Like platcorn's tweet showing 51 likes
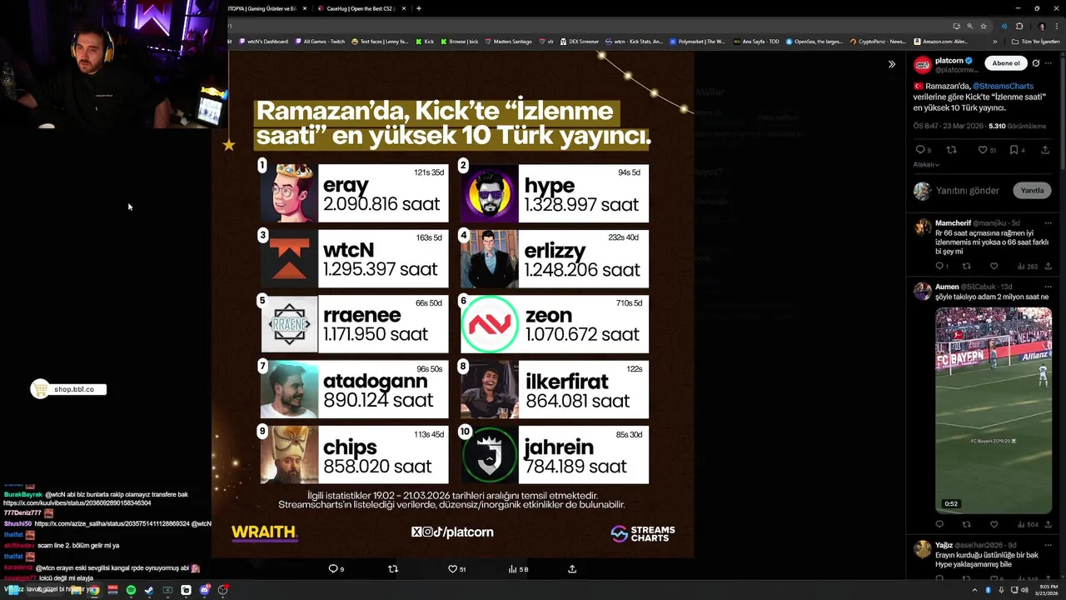 point(983,150)
